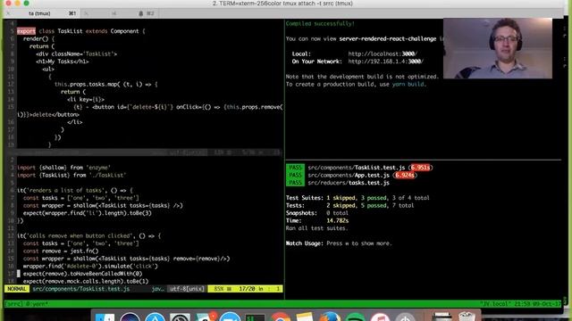Image resolution: width=572 pixels, height=321 pixels.
Task: Open Finder from the dock
Action: pyautogui.click(x=105, y=317)
